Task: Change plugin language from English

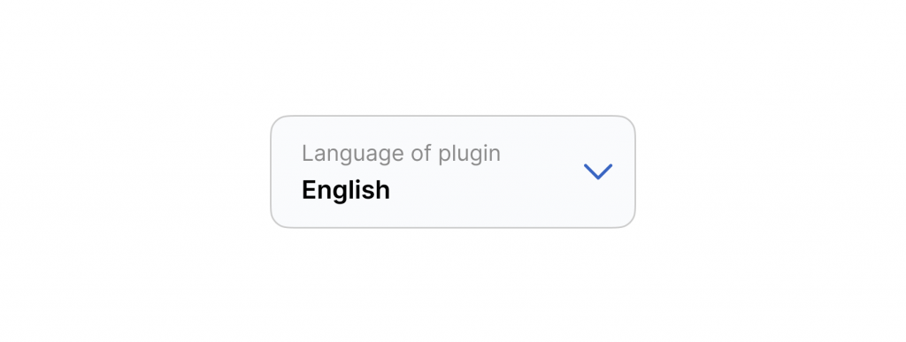Action: tap(453, 171)
